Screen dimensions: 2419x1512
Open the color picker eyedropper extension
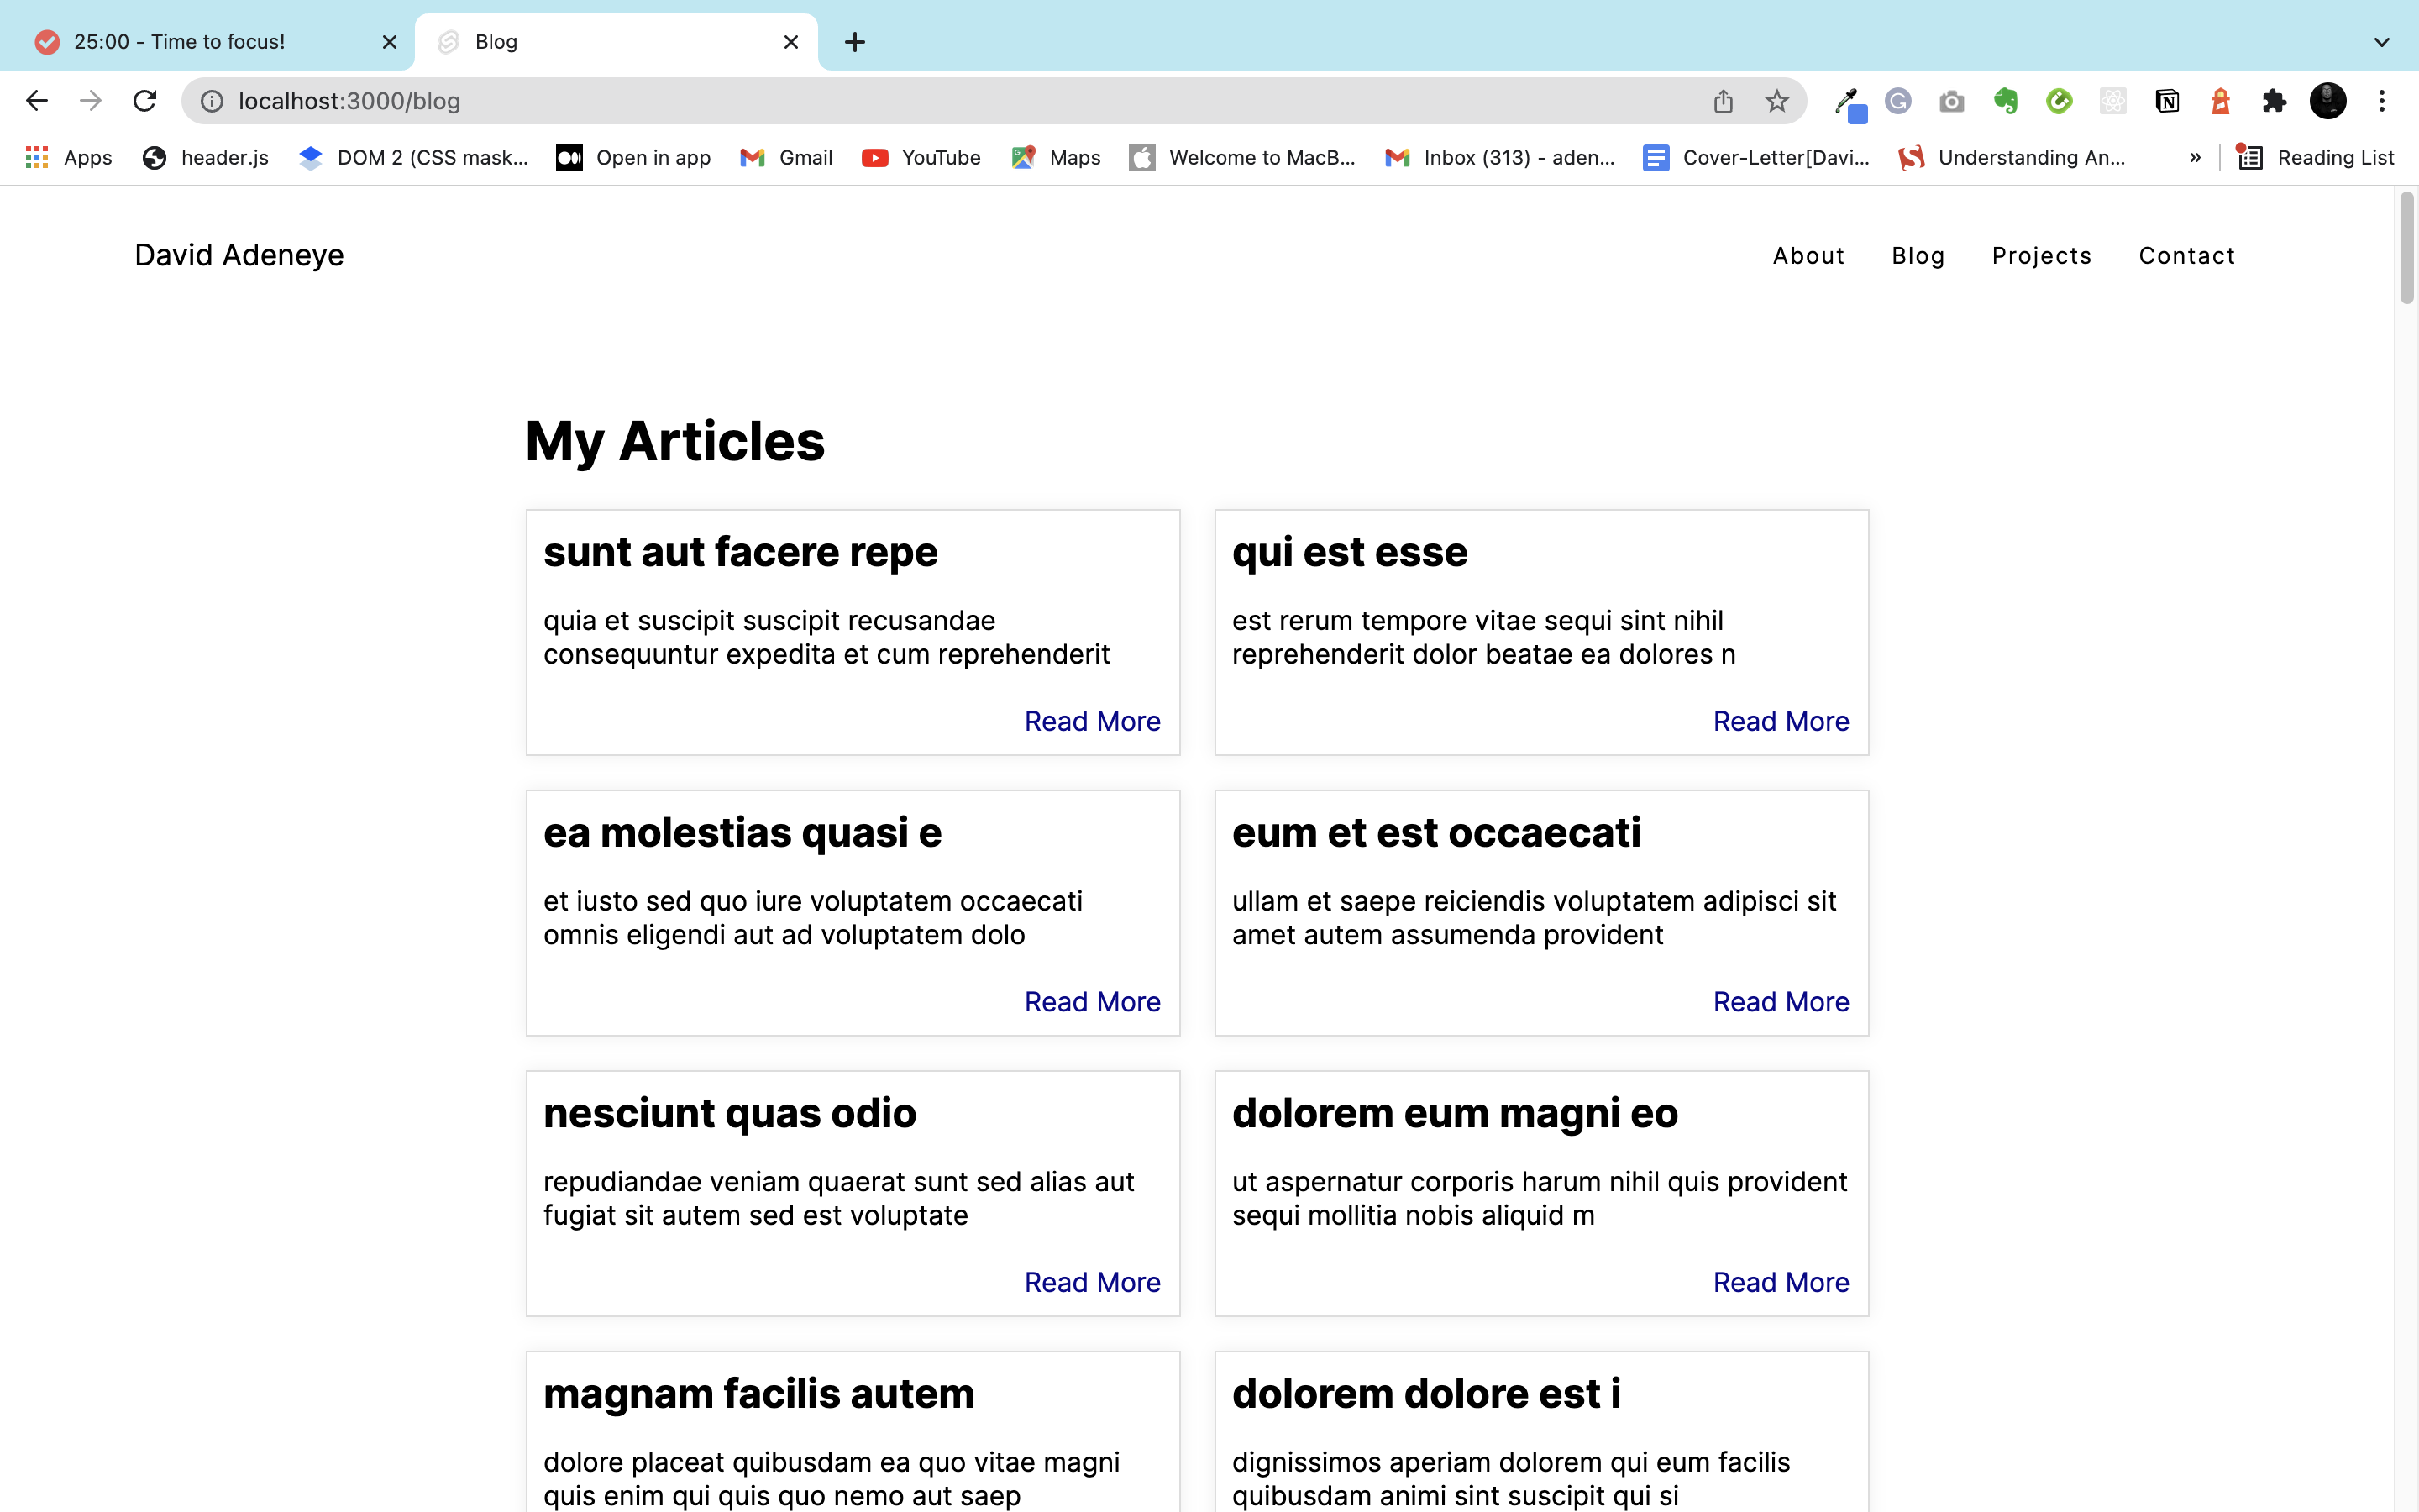click(1850, 103)
